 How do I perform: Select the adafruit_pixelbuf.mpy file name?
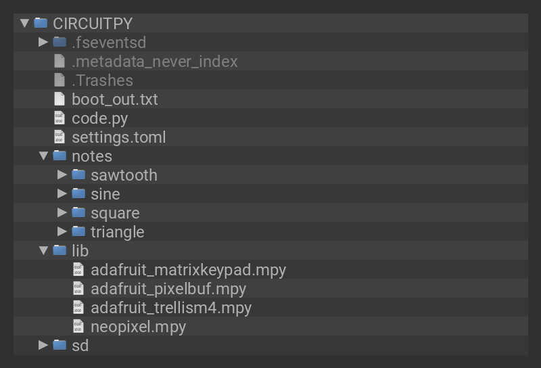[x=168, y=289]
